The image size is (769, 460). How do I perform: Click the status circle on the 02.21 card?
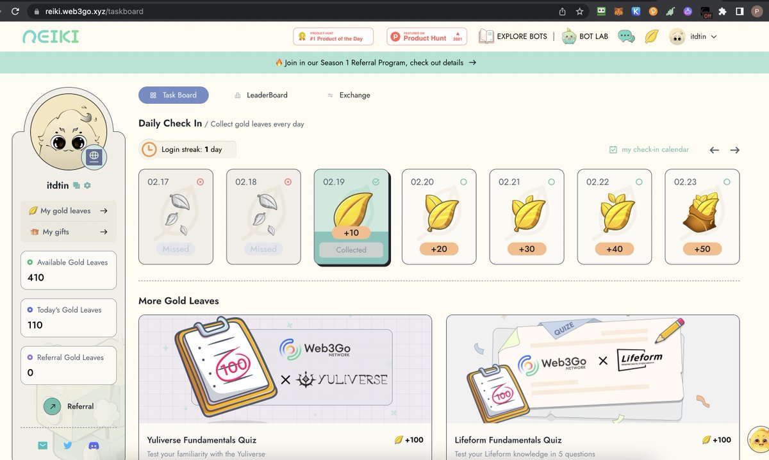(x=551, y=182)
